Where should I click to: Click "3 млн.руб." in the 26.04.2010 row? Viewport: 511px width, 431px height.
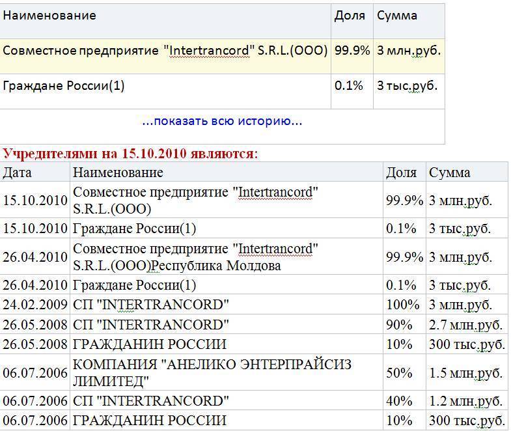point(460,258)
